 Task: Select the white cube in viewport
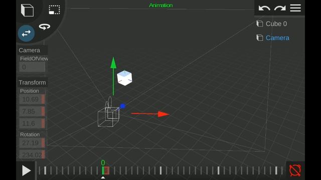coord(124,78)
